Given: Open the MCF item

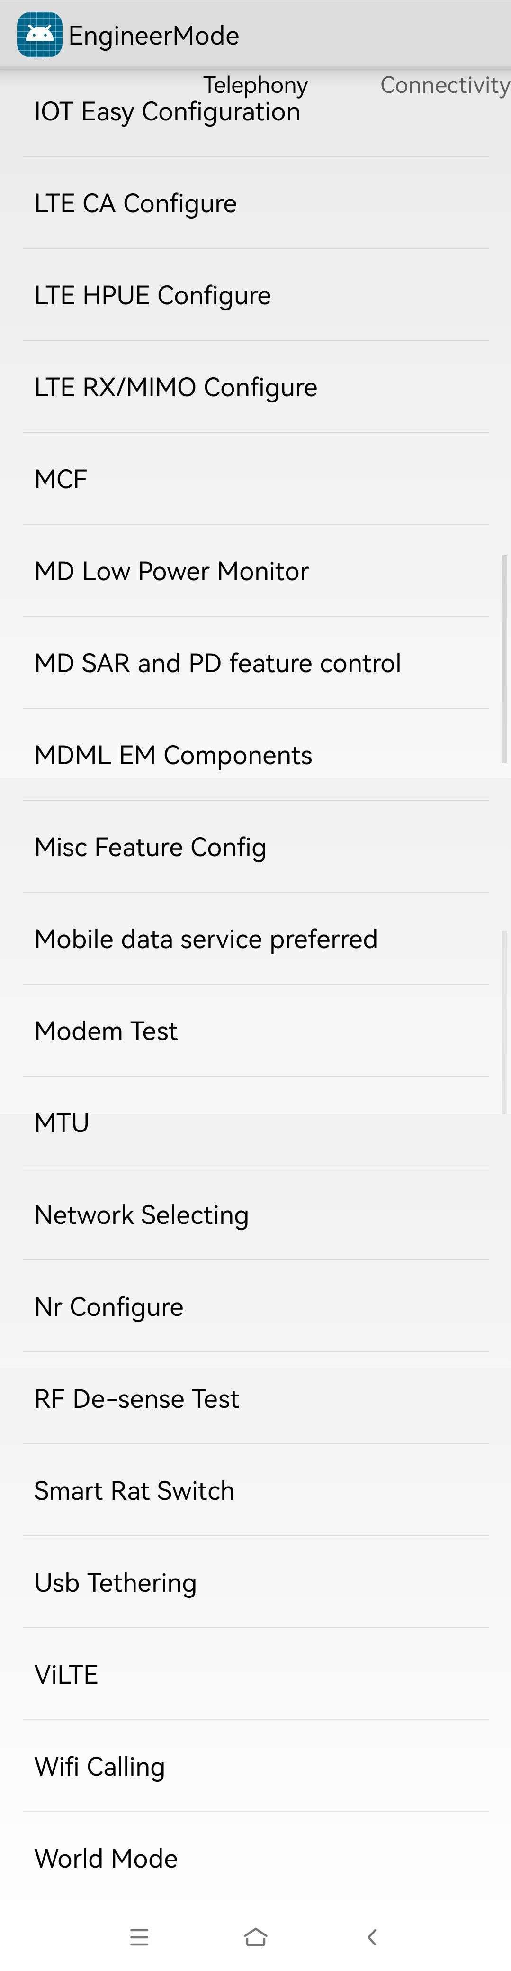Looking at the screenshot, I should [x=256, y=479].
